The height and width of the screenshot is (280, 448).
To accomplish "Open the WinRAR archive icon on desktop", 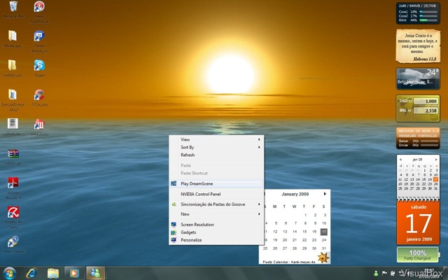I will point(13,154).
